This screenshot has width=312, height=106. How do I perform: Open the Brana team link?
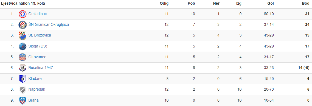pos(33,100)
